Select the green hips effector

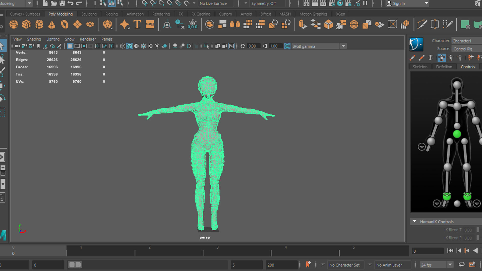(457, 134)
